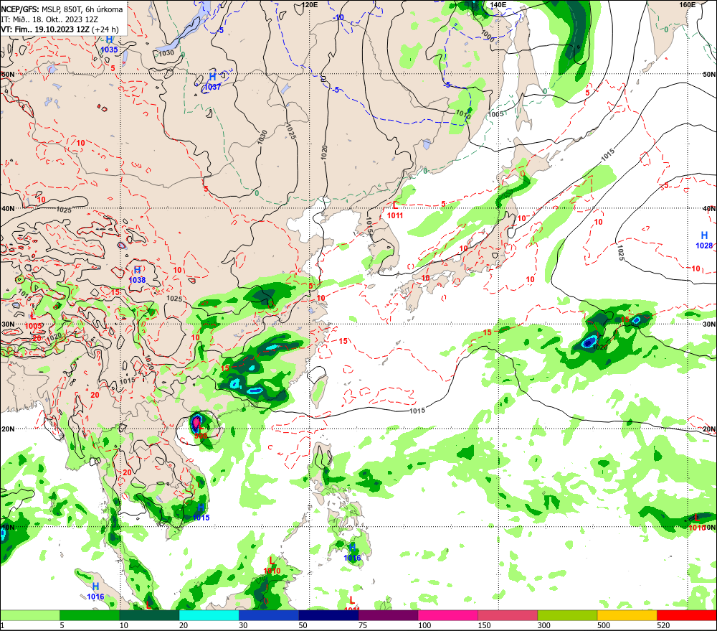Click the 'L 1010' label over Borneo
This screenshot has height=631, width=717.
(x=272, y=566)
